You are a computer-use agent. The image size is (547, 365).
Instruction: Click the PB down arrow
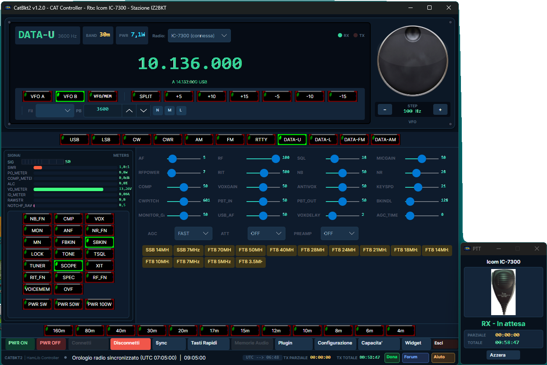(x=144, y=111)
